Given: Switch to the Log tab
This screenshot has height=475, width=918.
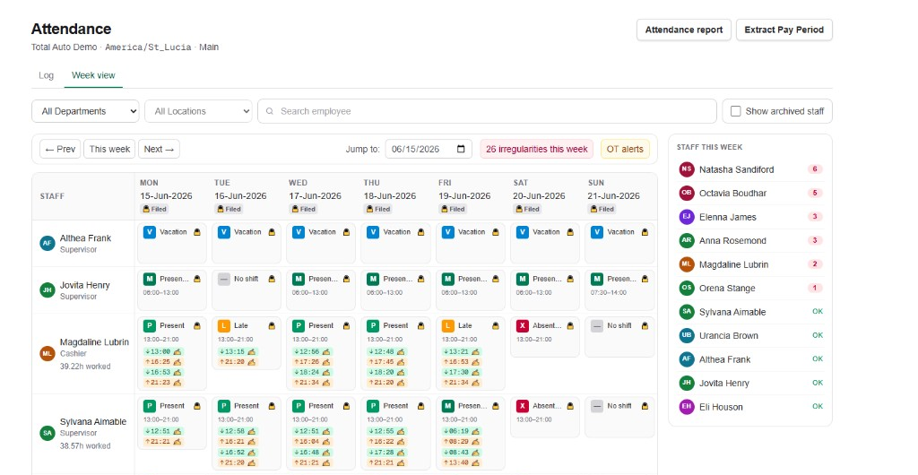Looking at the screenshot, I should click(x=47, y=75).
